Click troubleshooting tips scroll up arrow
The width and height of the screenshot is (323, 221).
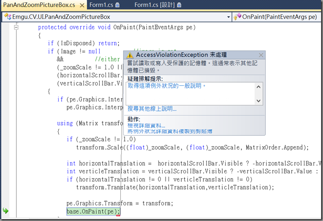[x=259, y=87]
